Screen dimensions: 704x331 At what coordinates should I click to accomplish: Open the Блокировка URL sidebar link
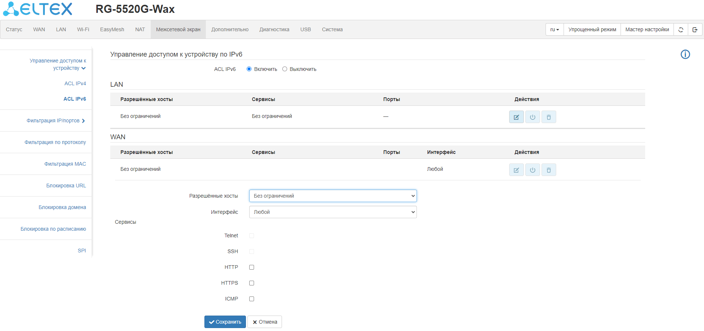point(66,186)
